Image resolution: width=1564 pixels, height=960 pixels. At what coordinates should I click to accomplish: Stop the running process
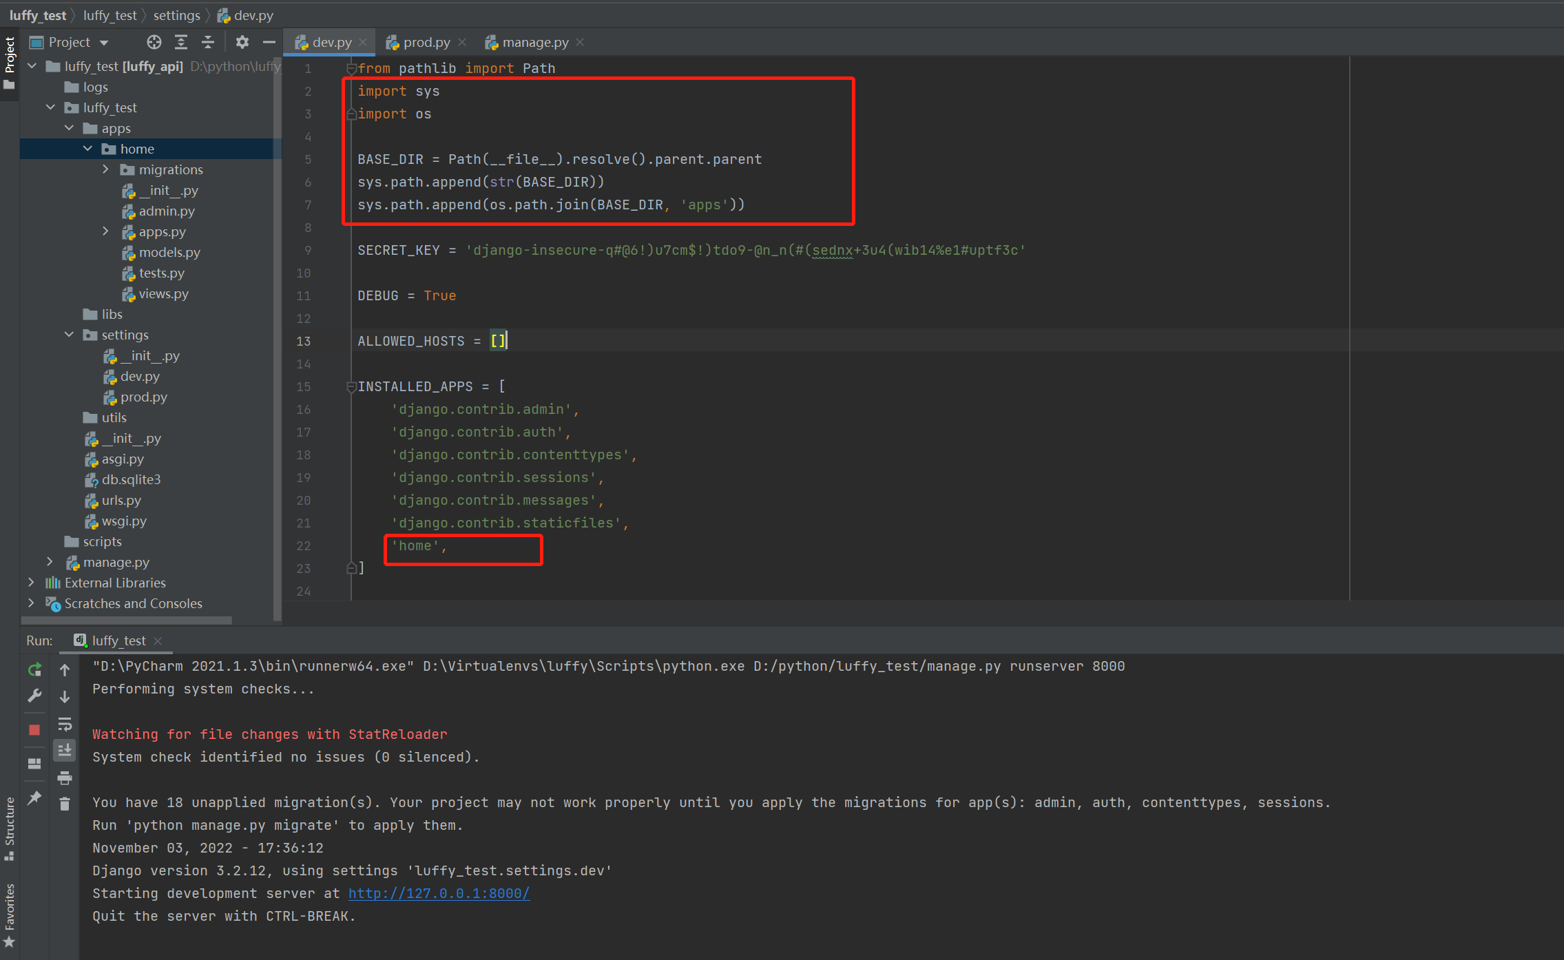pyautogui.click(x=34, y=730)
